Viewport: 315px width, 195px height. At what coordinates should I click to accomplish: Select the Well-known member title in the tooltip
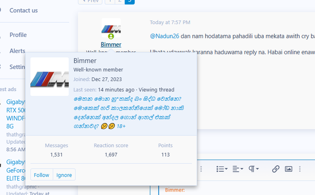pos(98,70)
